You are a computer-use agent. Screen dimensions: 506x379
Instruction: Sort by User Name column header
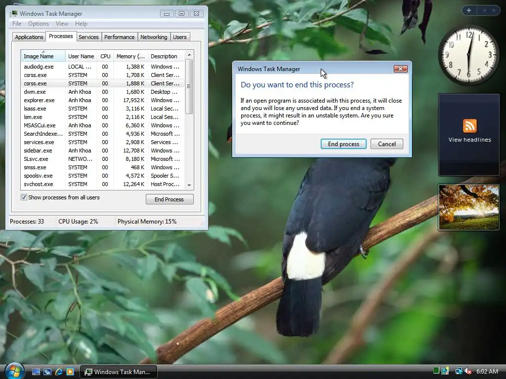pyautogui.click(x=81, y=56)
